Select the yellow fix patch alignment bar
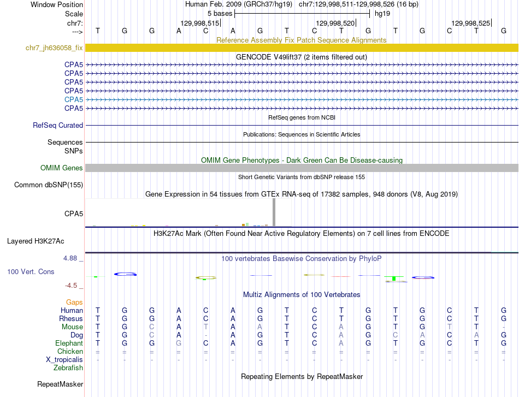The image size is (519, 397). click(x=302, y=48)
